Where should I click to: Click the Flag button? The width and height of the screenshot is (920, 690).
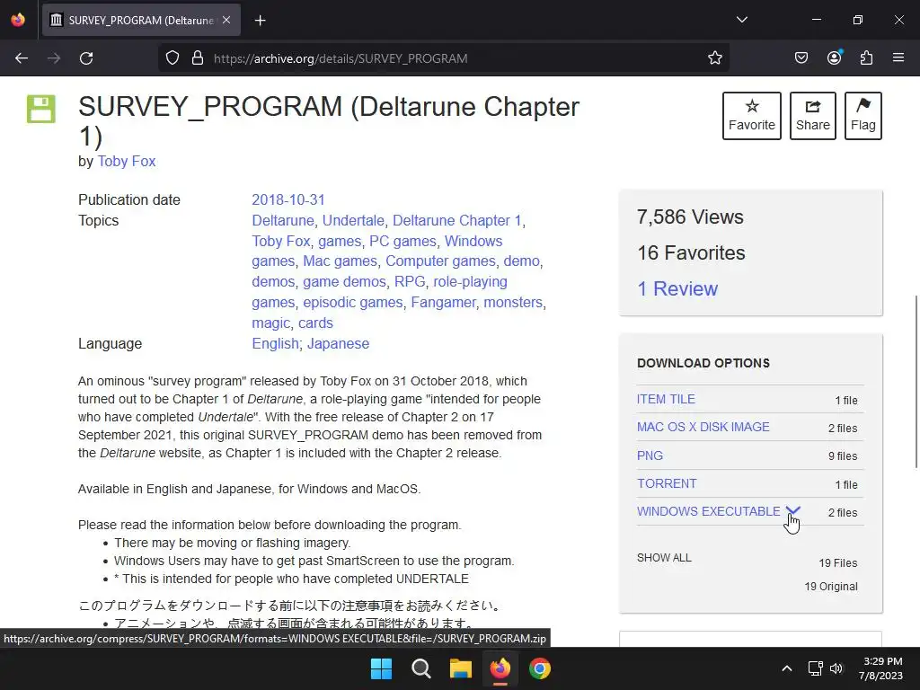863,116
